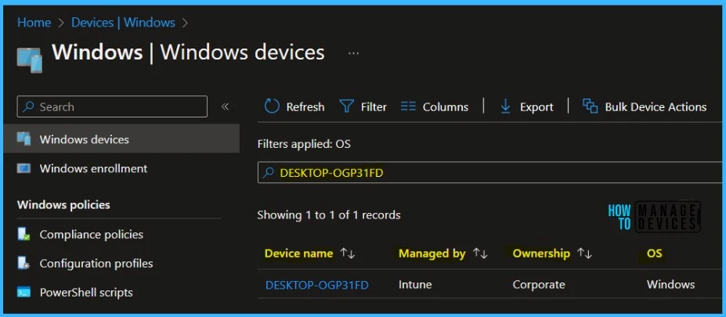726x317 pixels.
Task: Click the Columns list icon
Action: coord(408,107)
